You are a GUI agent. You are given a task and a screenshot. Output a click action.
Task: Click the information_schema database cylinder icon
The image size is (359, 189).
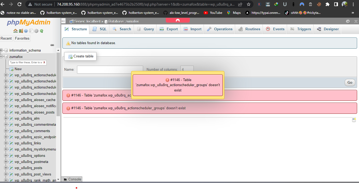[x=6, y=50]
